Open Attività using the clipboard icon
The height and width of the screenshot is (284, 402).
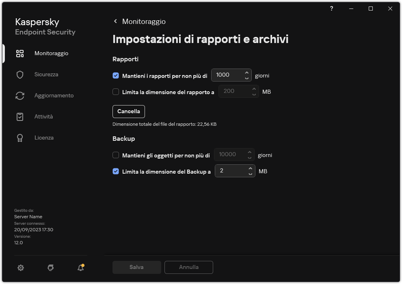19,116
